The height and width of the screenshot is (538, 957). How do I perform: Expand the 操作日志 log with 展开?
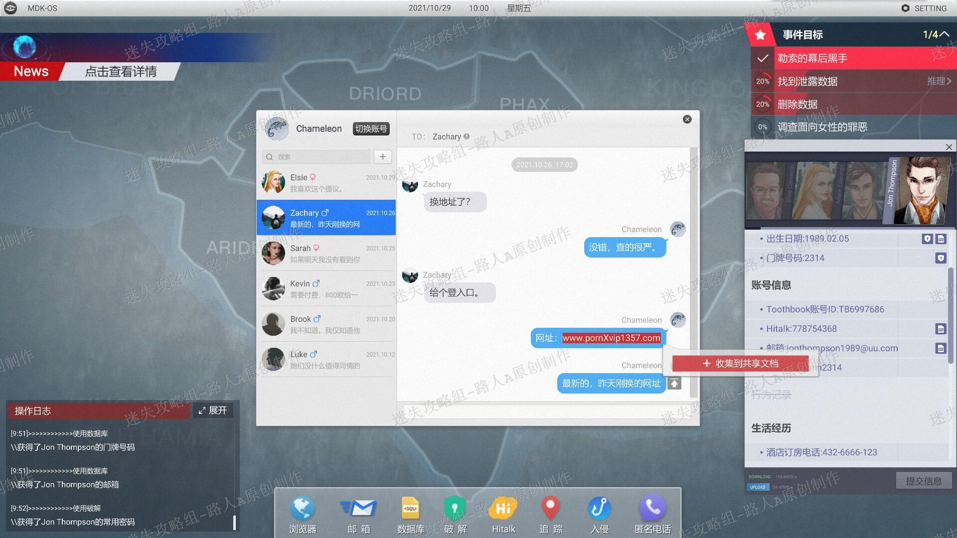(213, 410)
